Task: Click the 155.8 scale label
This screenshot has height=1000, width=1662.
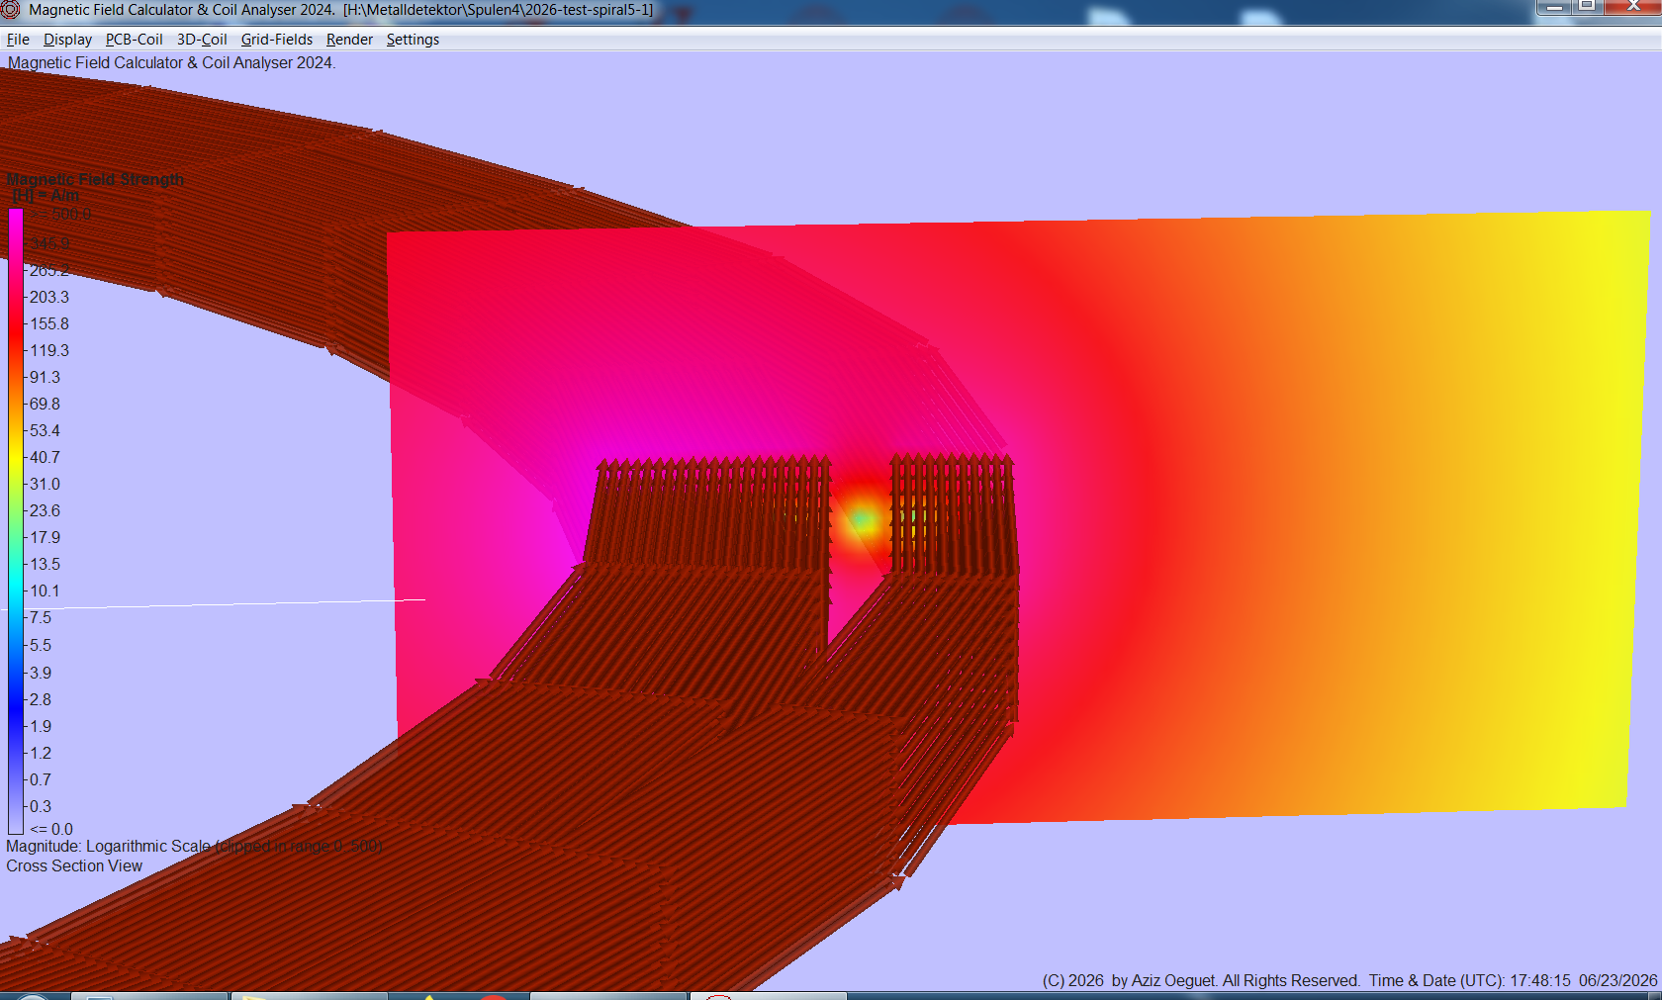Action: (x=49, y=323)
